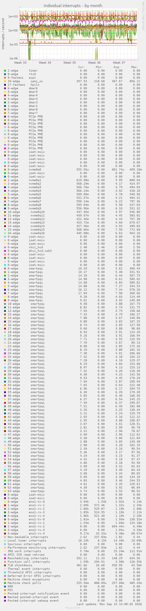Click the timer legend color square

tap(5, 71)
